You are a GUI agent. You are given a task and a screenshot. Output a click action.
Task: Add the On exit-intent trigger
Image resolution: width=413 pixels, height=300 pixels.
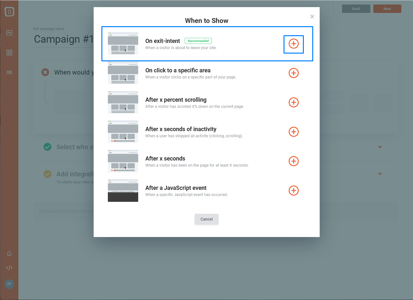pyautogui.click(x=294, y=44)
